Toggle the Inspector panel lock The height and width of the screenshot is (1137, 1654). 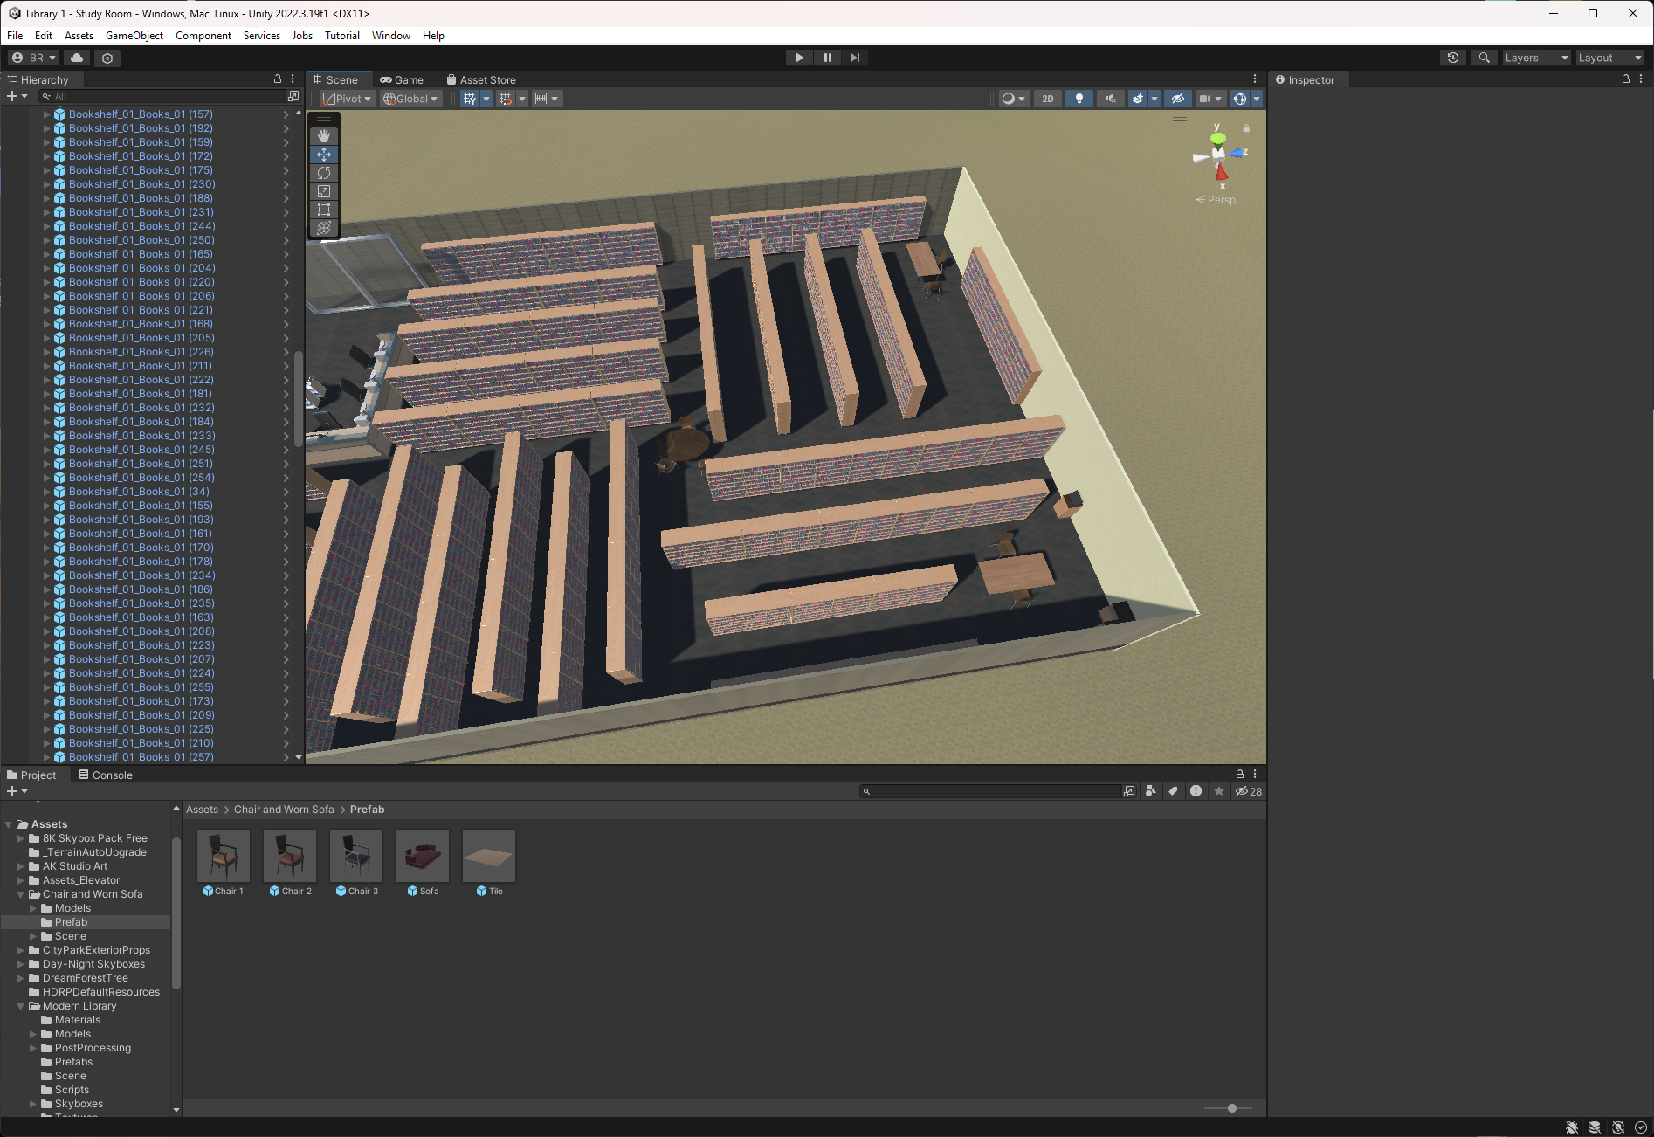(1625, 79)
